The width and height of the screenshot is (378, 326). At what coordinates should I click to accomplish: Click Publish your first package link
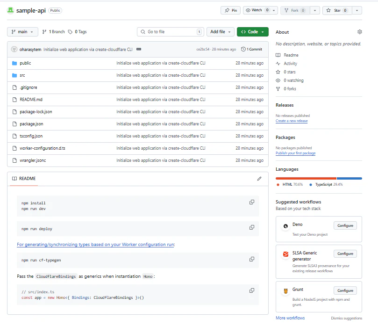(x=296, y=153)
